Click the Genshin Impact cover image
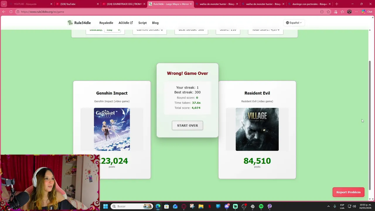375x211 pixels. coord(112,129)
